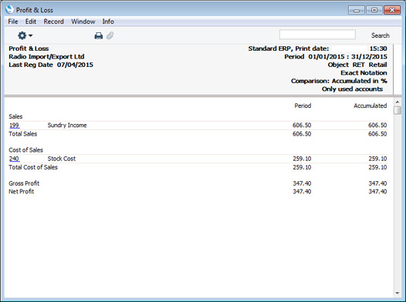Click Net Profit period value 347.40
The height and width of the screenshot is (302, 406).
pos(302,191)
